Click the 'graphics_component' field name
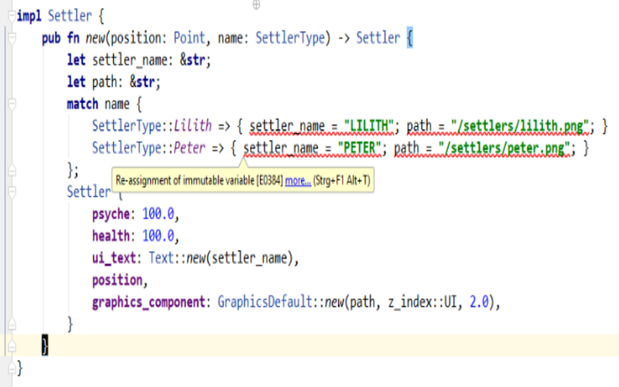619x387 pixels. coord(149,303)
